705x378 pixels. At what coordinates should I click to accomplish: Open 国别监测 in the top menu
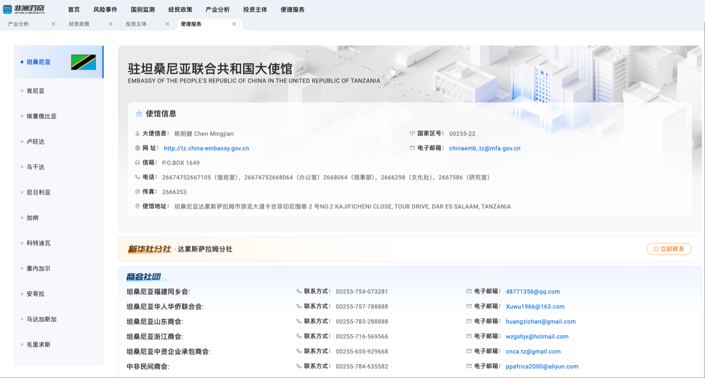click(143, 9)
